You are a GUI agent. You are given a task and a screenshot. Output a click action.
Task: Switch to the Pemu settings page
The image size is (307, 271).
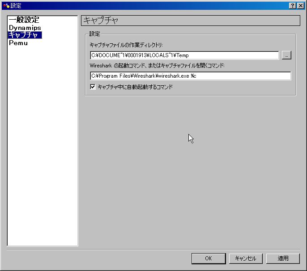tap(18, 43)
